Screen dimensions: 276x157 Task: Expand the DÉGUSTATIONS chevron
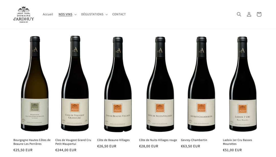(x=107, y=14)
